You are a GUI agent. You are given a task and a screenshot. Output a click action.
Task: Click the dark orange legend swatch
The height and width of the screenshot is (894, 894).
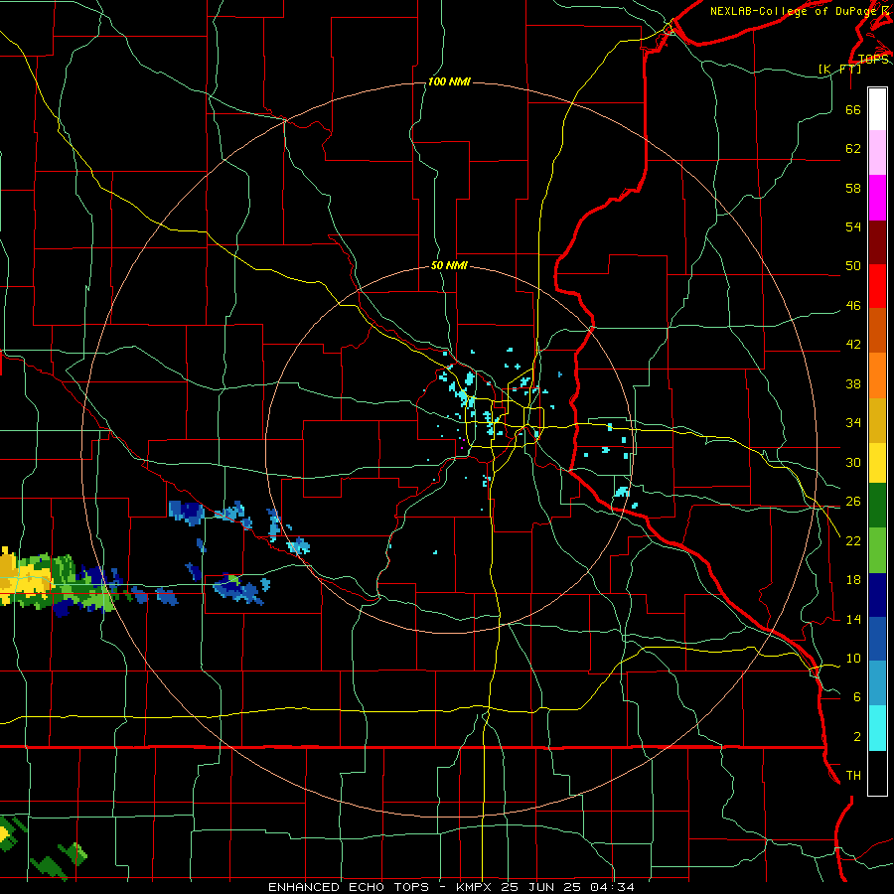point(877,331)
